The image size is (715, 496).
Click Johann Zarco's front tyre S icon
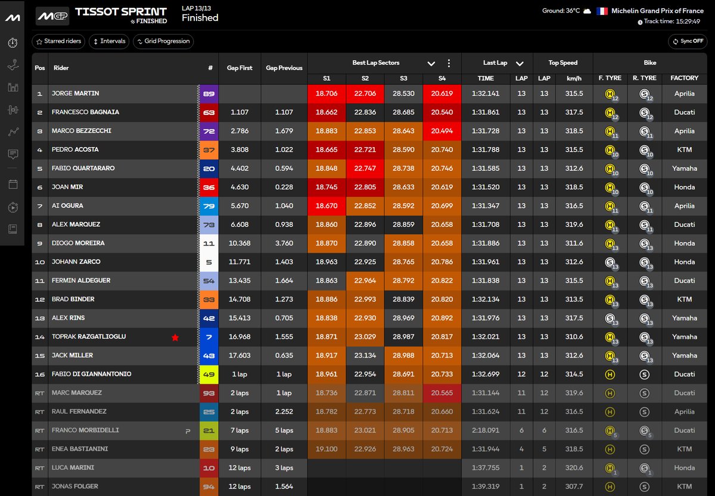click(x=610, y=262)
